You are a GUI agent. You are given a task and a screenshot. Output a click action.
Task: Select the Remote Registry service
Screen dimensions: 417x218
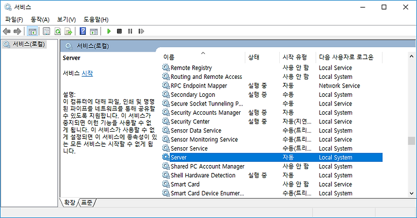[272, 68]
